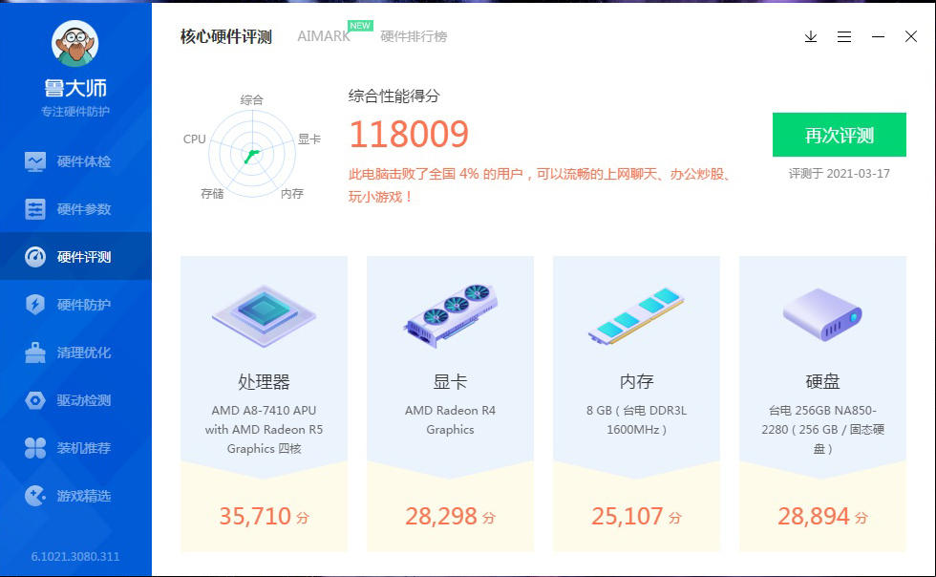Open the 清理优化 sidebar section
936x577 pixels.
tap(75, 352)
